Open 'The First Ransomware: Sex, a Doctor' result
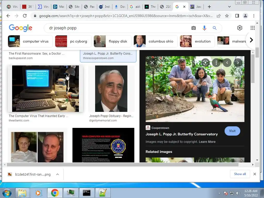The height and width of the screenshot is (198, 264). click(x=37, y=54)
